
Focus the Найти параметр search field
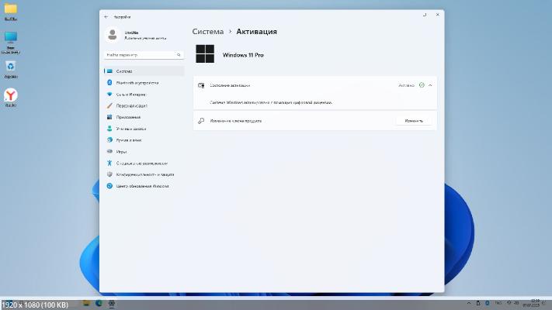coord(144,55)
